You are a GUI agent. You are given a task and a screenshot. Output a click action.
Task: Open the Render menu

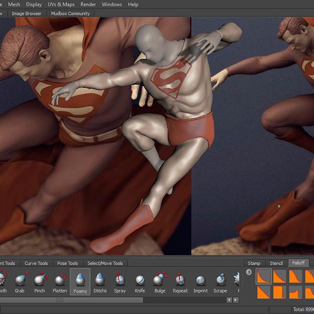click(88, 4)
